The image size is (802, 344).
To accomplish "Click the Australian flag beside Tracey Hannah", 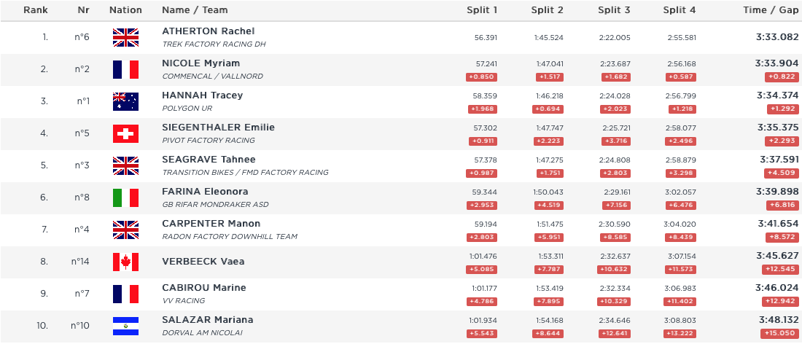I will (125, 101).
